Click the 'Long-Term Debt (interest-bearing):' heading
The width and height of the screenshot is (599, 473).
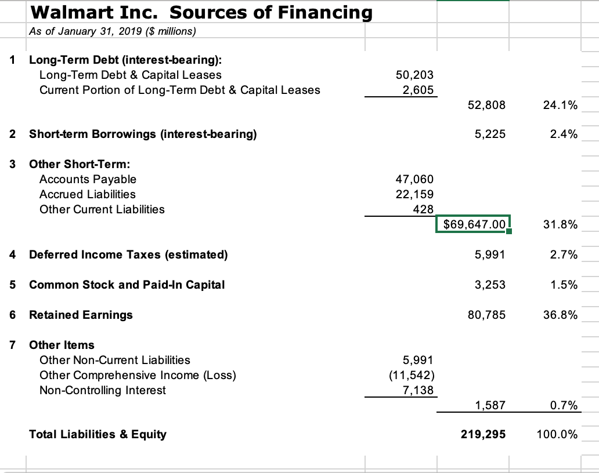click(125, 60)
